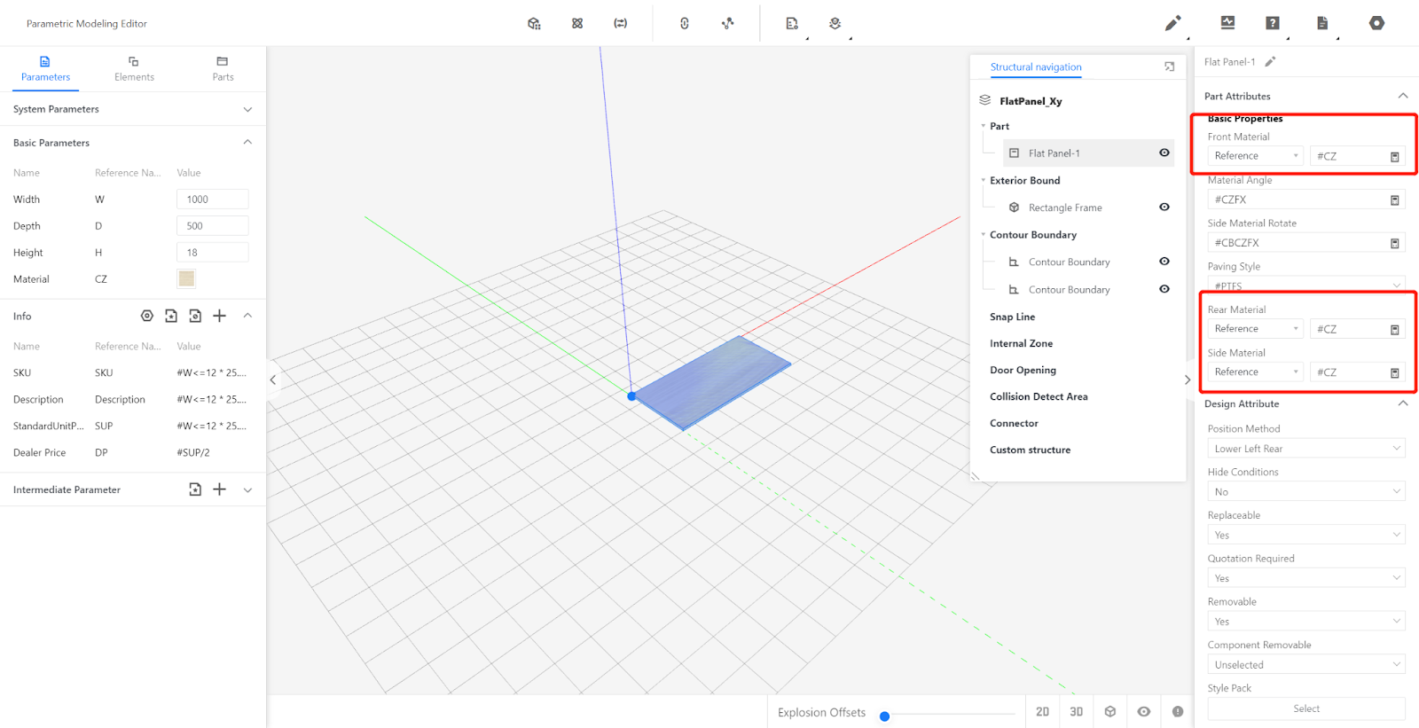Screen dimensions: 1419x728
Task: Pop out the Structural navigation panel
Action: [1169, 67]
